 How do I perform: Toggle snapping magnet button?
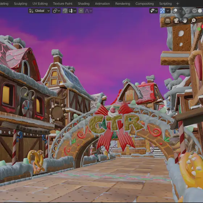65,11
